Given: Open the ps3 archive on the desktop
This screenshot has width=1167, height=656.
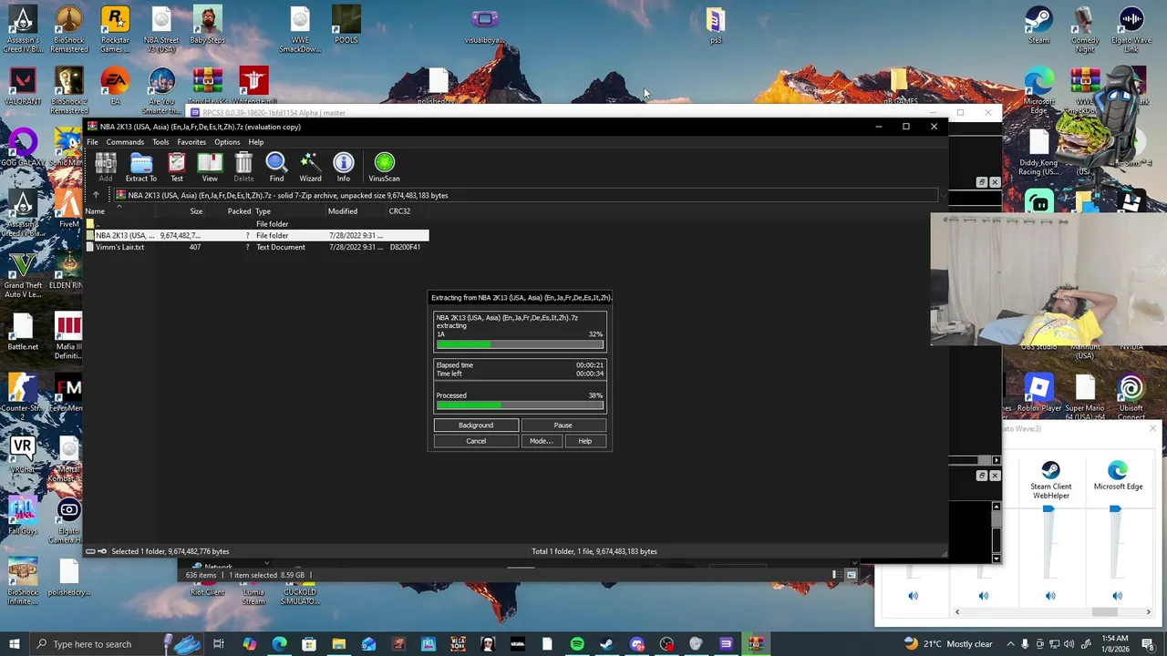Looking at the screenshot, I should coord(716,26).
